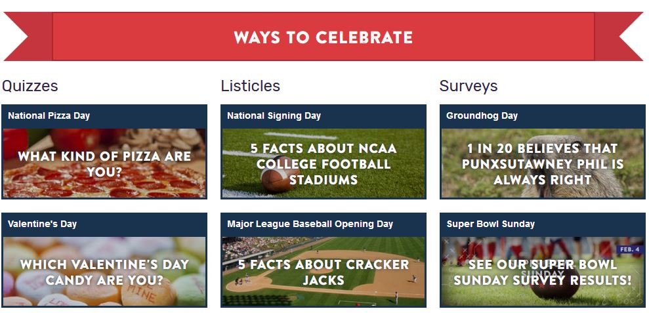Viewport: 649px width, 313px height.
Task: Click the Major League Baseball Opening Day title
Action: 310,224
